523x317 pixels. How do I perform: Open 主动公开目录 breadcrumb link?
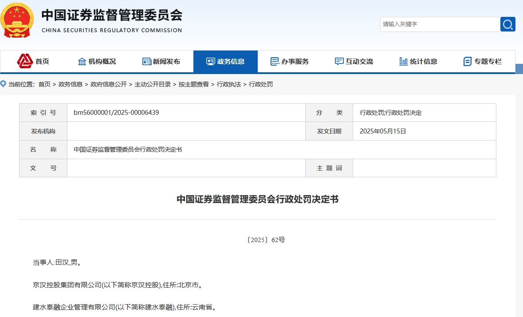(153, 84)
